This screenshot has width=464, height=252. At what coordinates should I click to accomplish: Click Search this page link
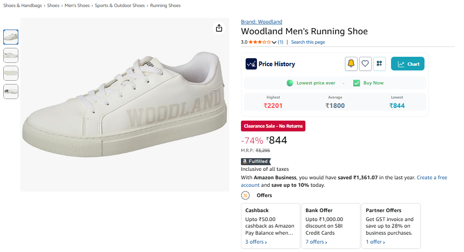[x=308, y=42]
